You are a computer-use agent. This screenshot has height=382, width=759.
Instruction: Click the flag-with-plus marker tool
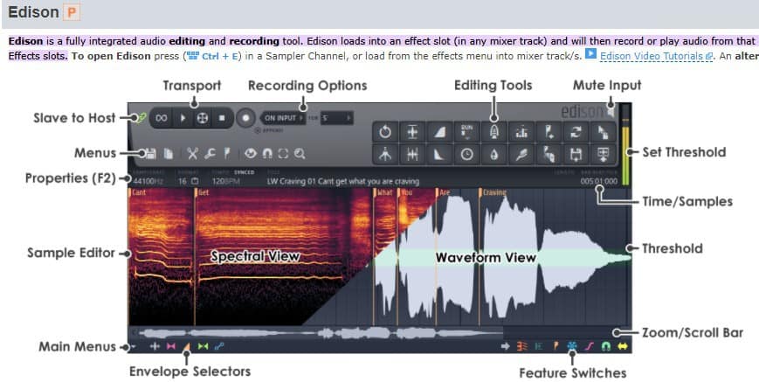pyautogui.click(x=549, y=131)
